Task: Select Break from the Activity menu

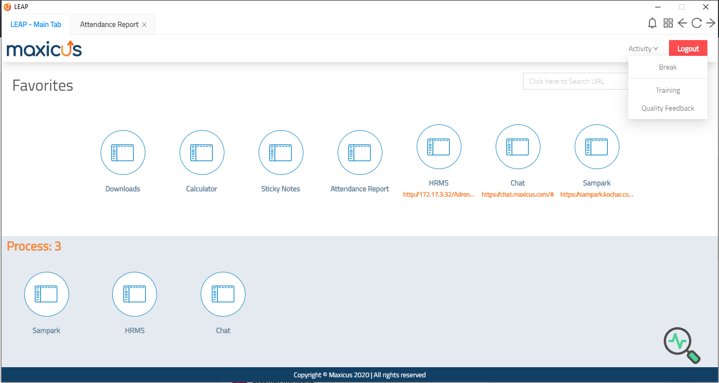Action: click(x=668, y=67)
